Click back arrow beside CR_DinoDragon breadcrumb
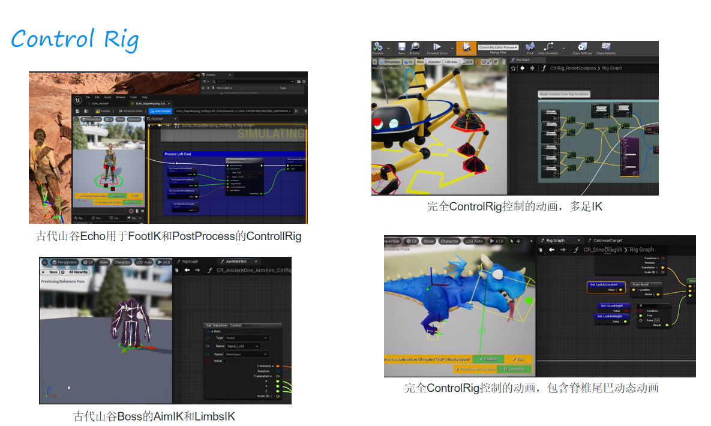 click(x=551, y=250)
